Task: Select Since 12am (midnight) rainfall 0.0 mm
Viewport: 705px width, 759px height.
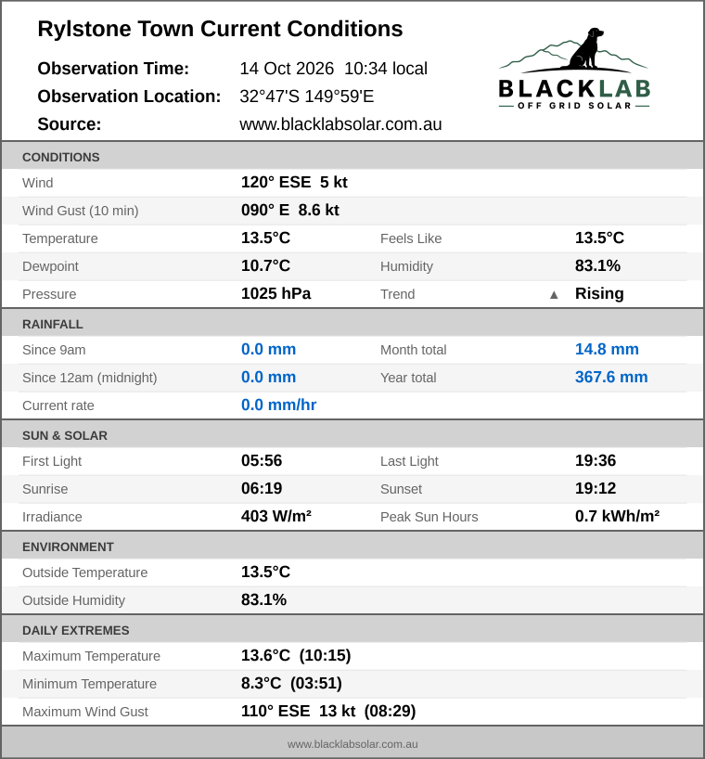Action: pyautogui.click(x=268, y=377)
